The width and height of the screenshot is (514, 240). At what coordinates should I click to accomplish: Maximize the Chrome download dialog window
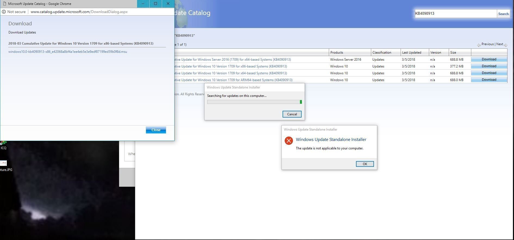(156, 4)
